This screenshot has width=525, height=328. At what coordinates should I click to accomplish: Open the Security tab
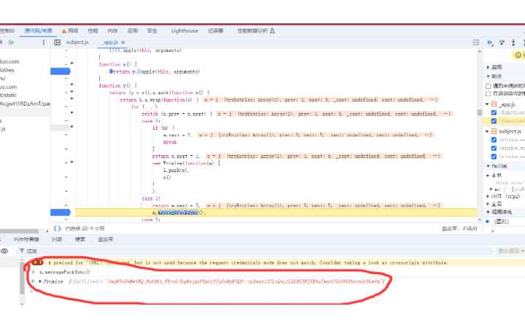[x=152, y=31]
